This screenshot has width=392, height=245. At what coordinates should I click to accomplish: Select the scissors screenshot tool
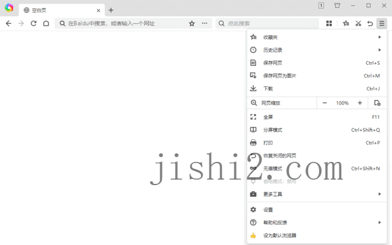(358, 23)
